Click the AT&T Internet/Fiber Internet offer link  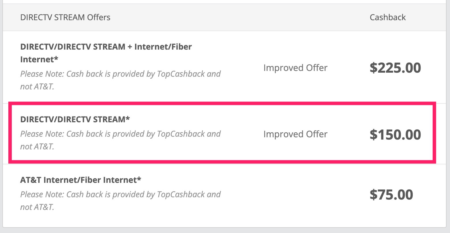pos(80,179)
